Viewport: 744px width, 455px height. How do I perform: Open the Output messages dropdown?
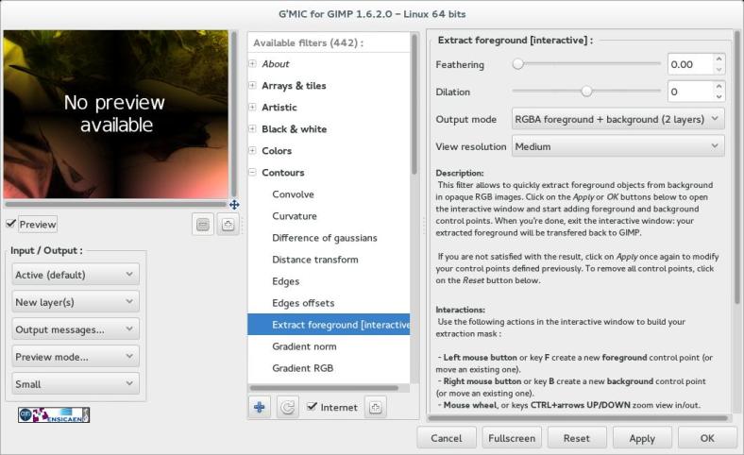coord(76,329)
